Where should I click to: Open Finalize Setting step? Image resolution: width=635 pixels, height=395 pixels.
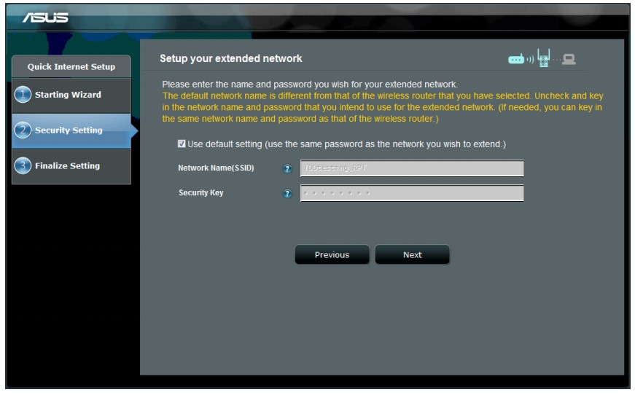click(x=71, y=166)
